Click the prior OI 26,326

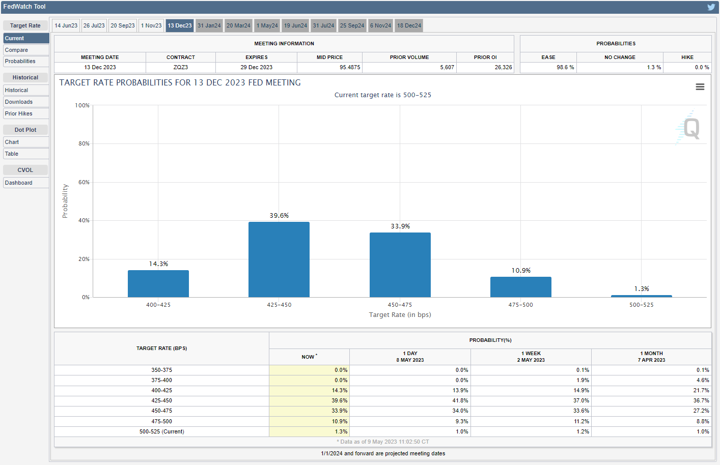[x=503, y=67]
